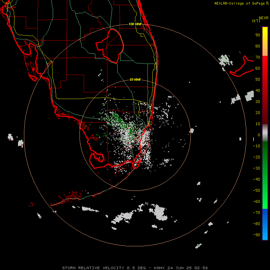Click the 40 knot scale label

[258, 90]
